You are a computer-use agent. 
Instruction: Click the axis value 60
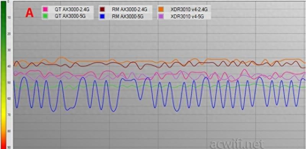[8, 99]
